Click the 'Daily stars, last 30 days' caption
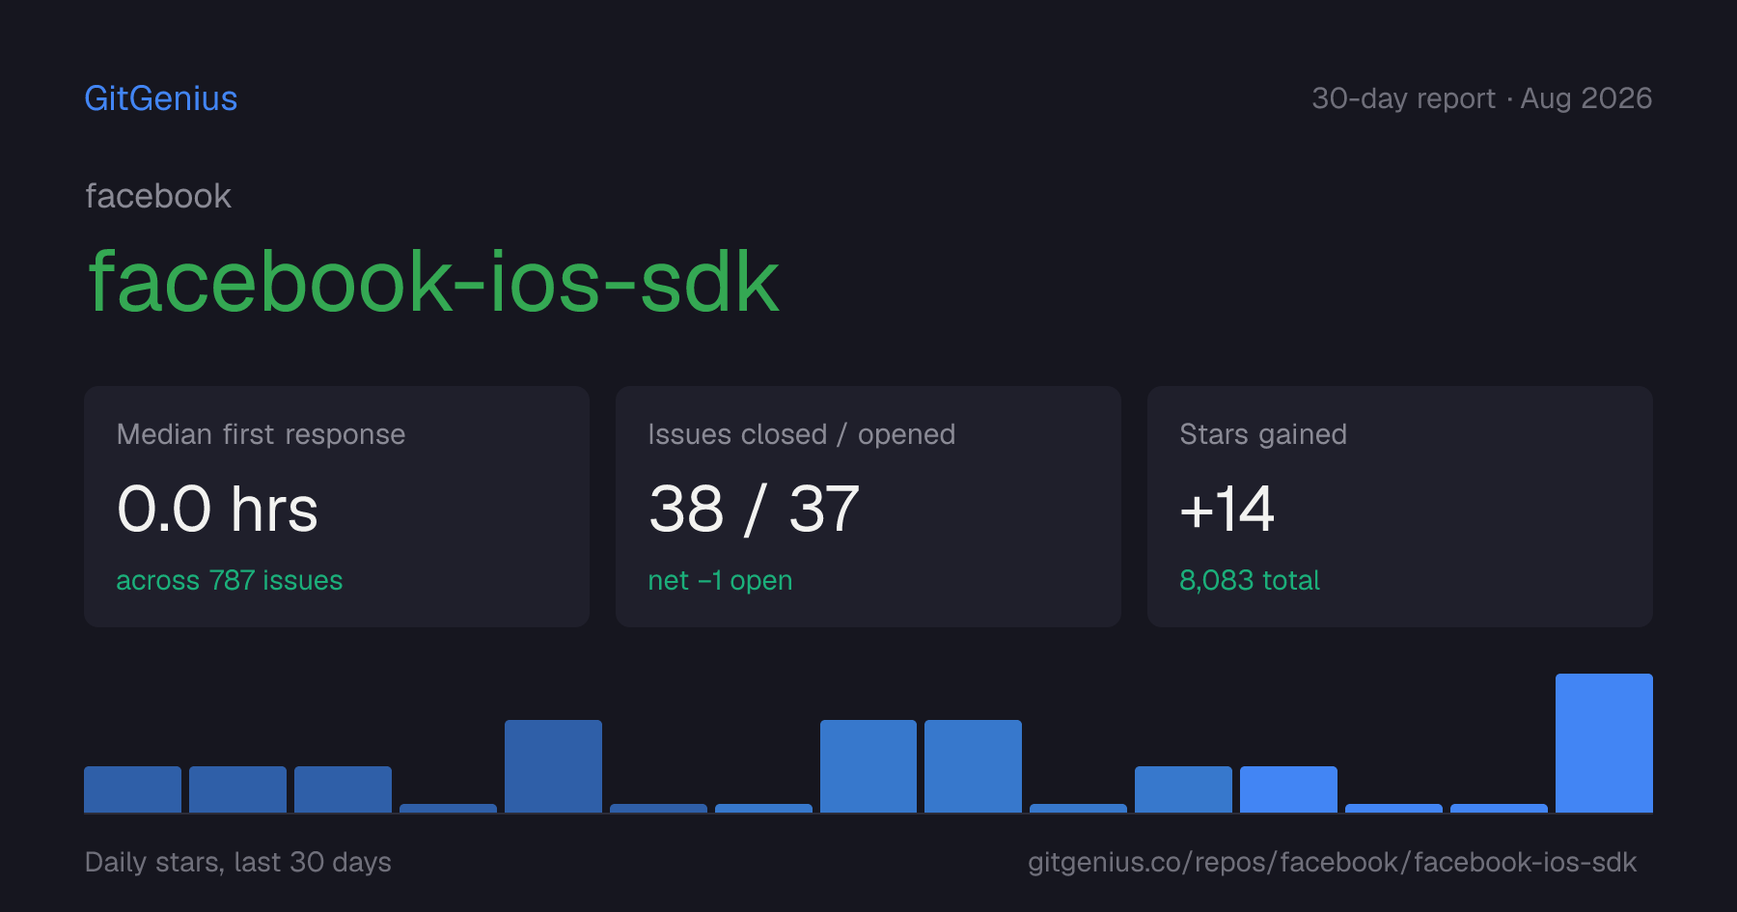Screen dimensions: 1737x912 coord(238,862)
